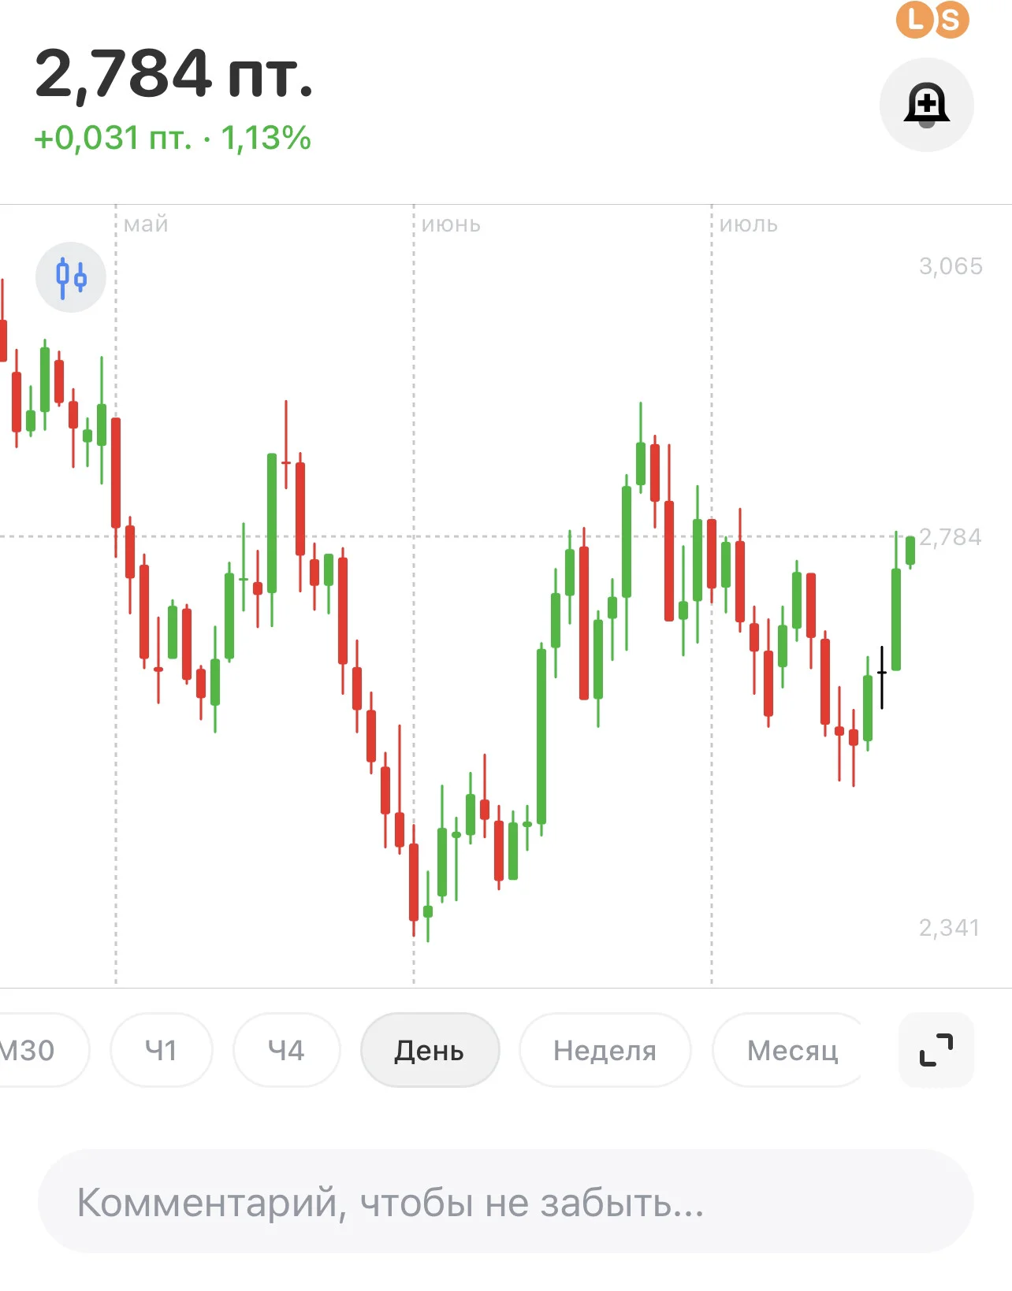Select the Ч1 timeframe
The image size is (1012, 1291).
pos(161,1050)
